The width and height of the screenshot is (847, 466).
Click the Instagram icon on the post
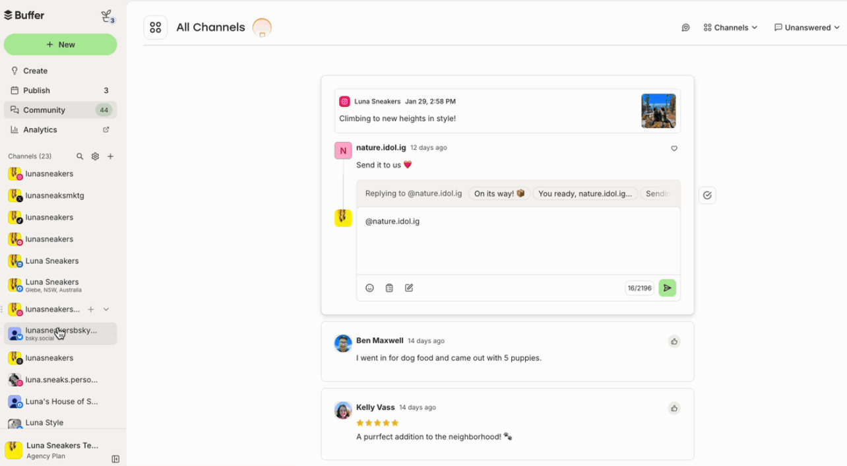pos(344,102)
